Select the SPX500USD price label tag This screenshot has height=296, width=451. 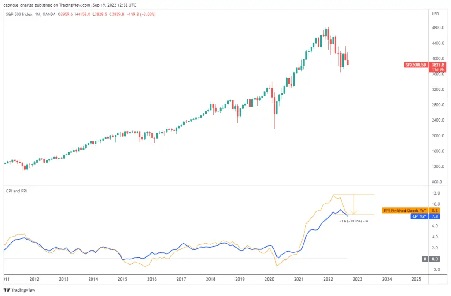tap(416, 65)
